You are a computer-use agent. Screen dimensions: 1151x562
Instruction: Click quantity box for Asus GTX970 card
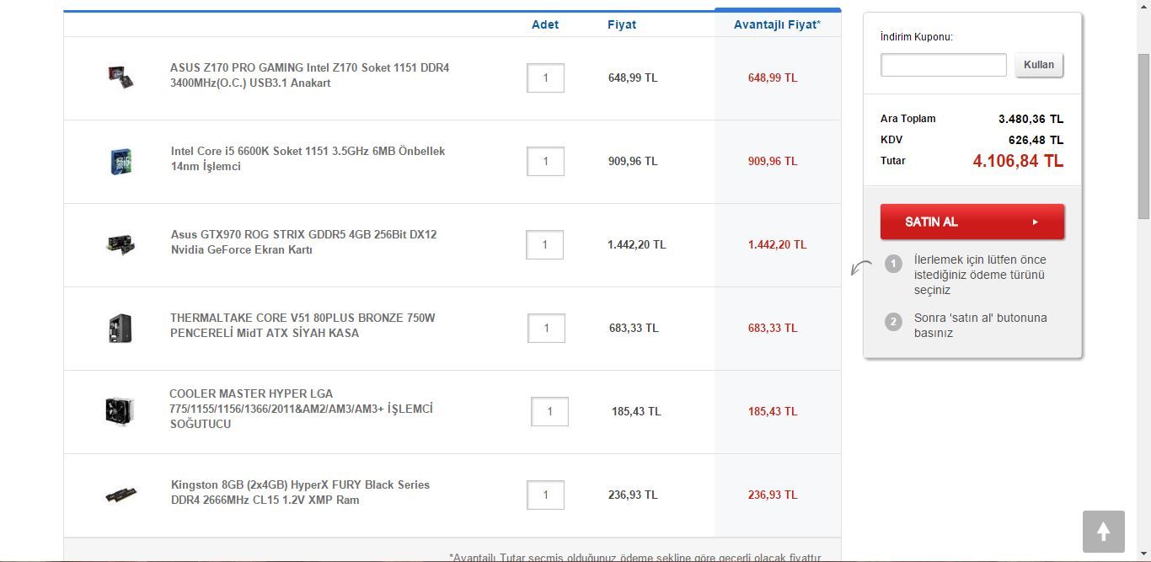pos(544,244)
